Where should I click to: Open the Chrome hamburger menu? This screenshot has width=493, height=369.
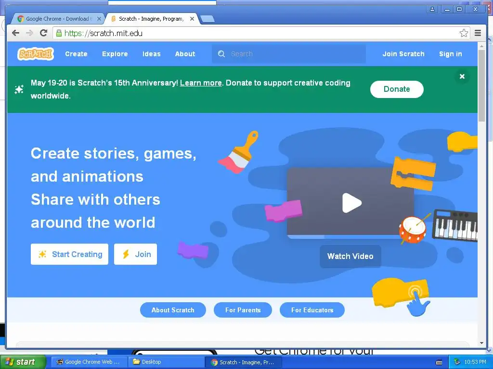(x=478, y=33)
